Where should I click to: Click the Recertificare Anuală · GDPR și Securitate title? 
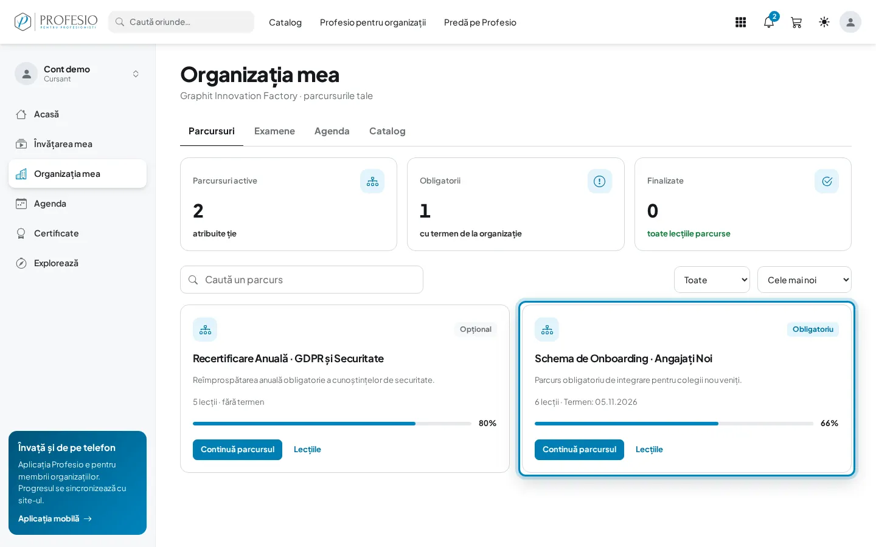288,359
